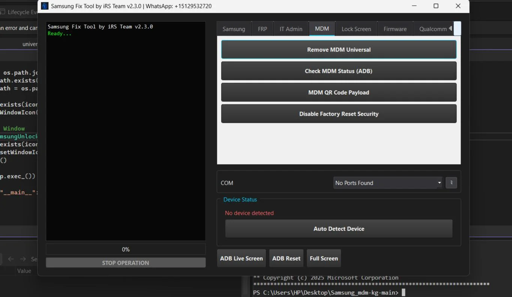The height and width of the screenshot is (297, 512).
Task: Click the Auto Detect Device button
Action: click(x=339, y=229)
